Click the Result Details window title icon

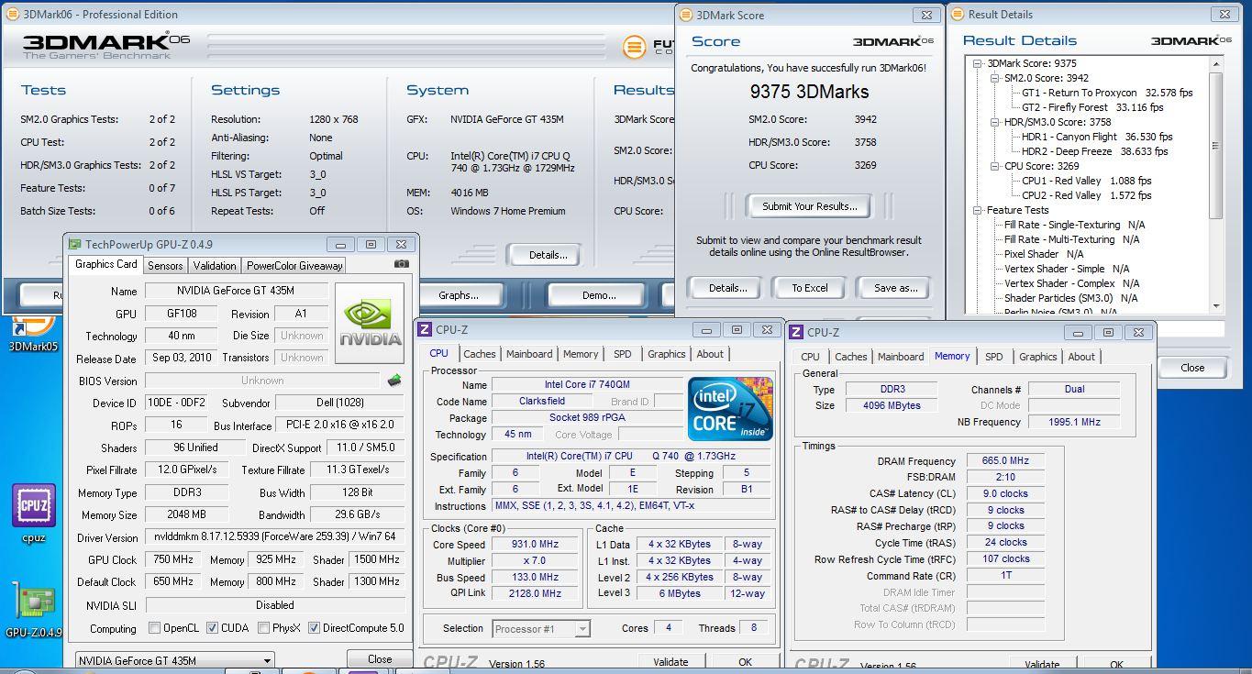click(x=958, y=15)
